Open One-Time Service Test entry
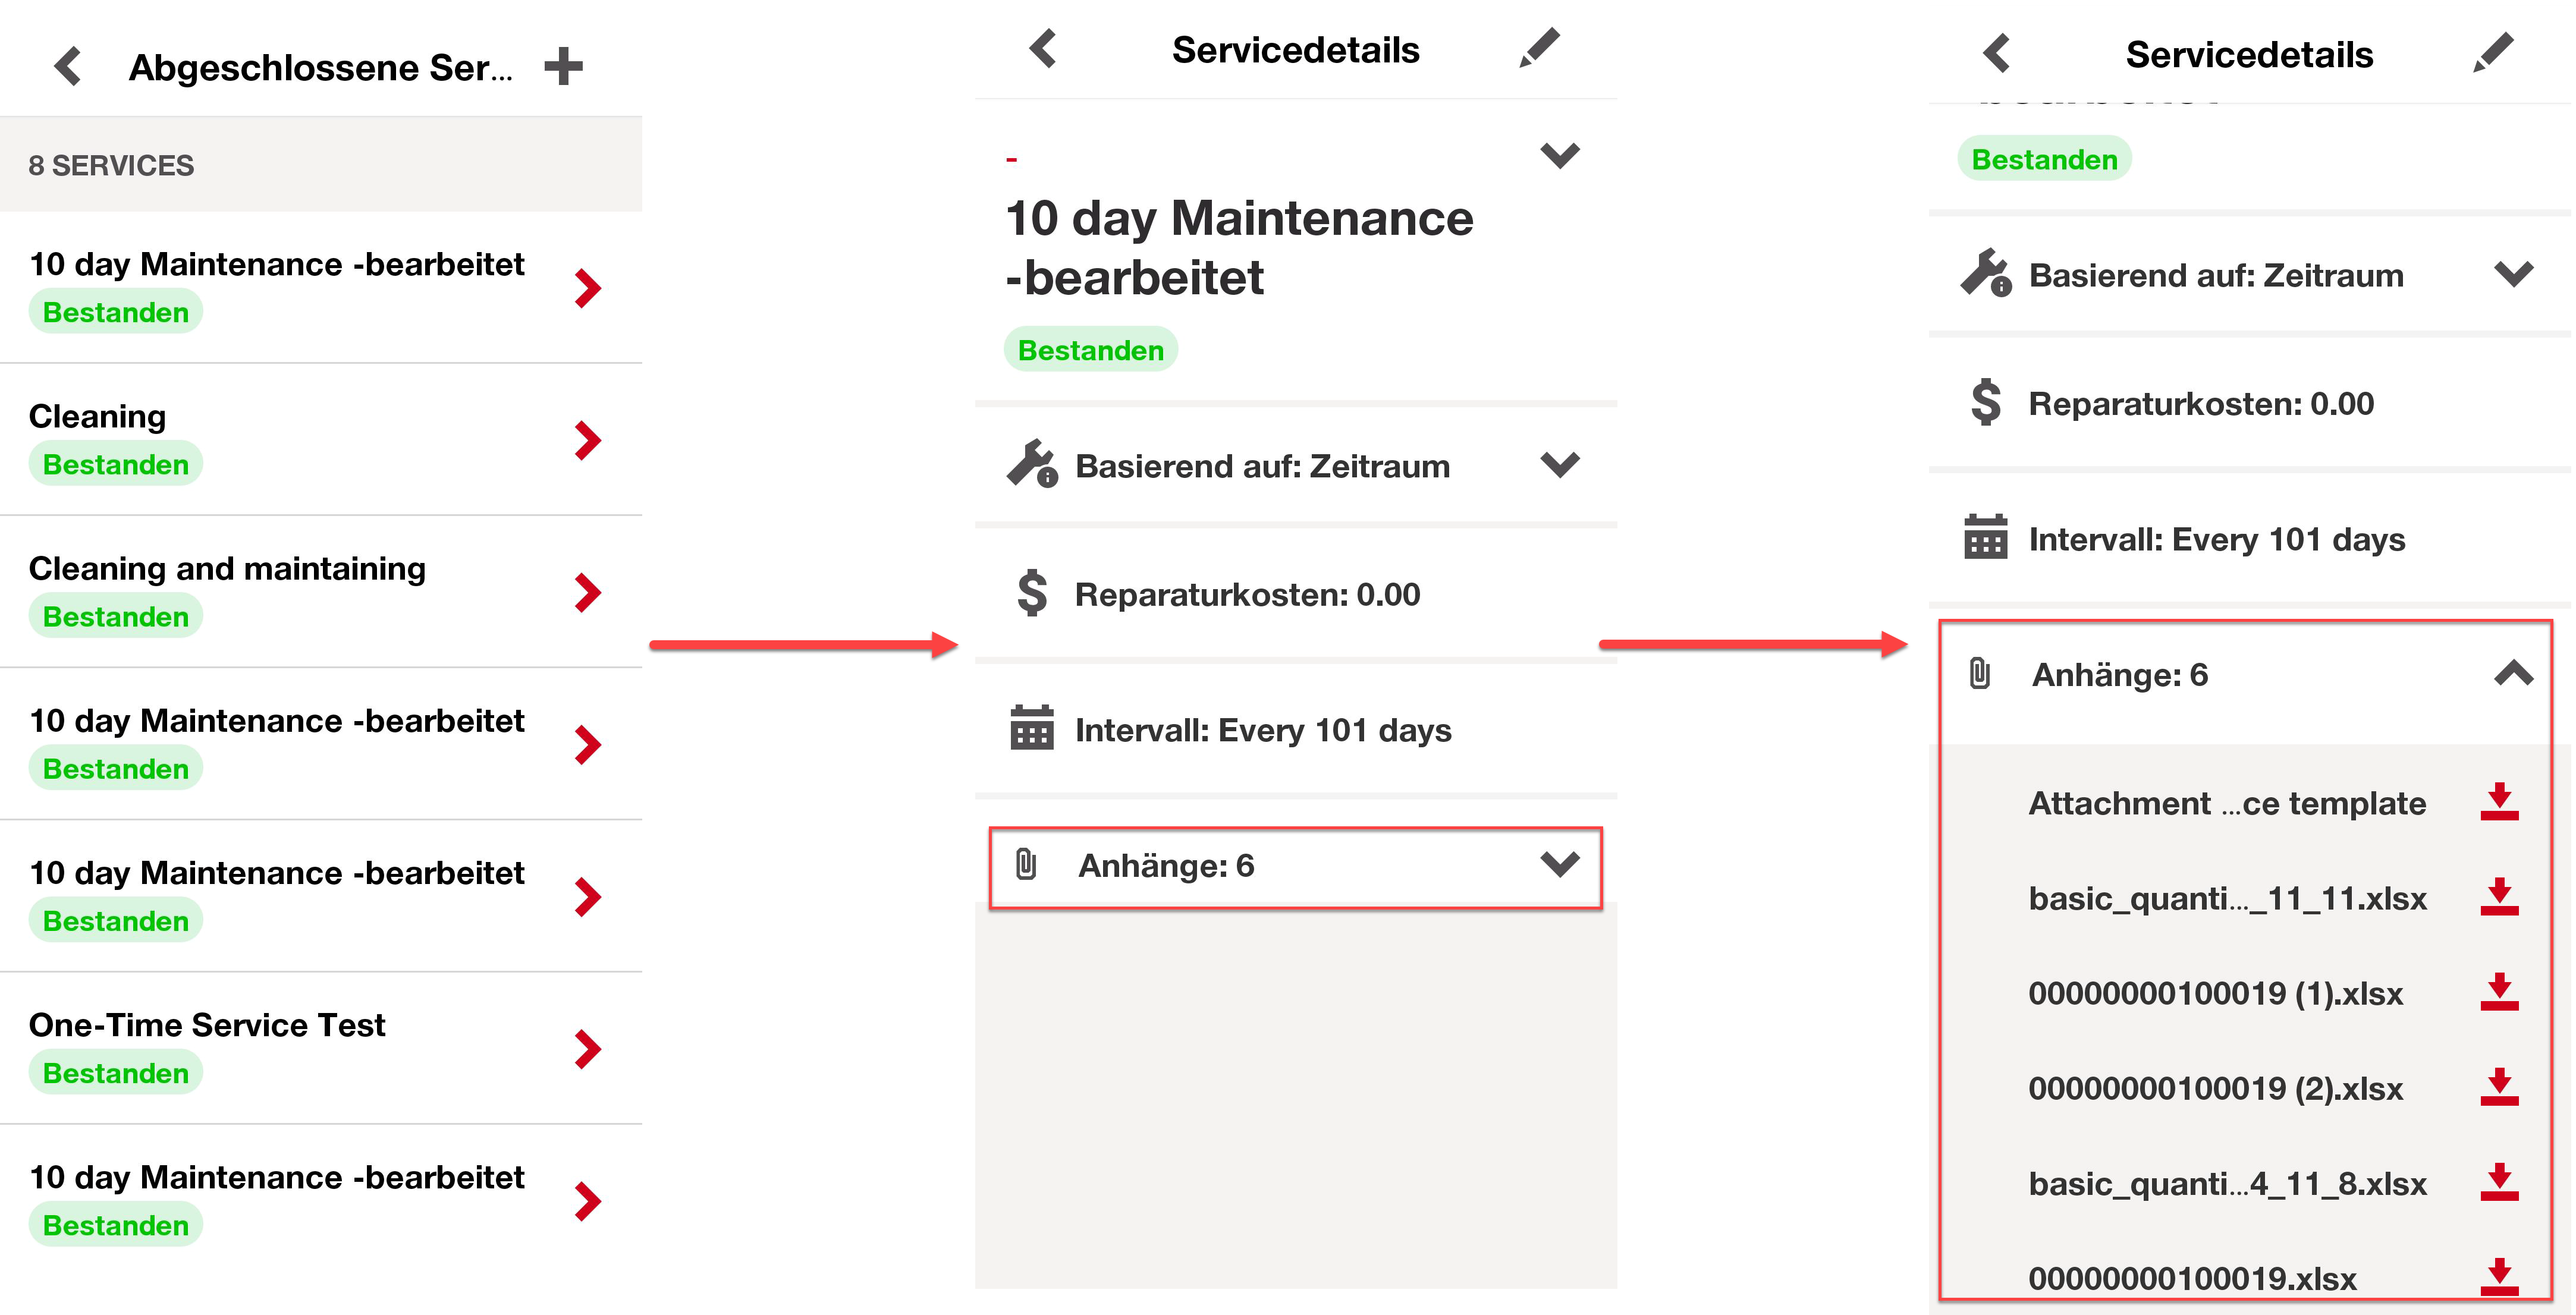This screenshot has width=2576, height=1315. (x=321, y=1048)
